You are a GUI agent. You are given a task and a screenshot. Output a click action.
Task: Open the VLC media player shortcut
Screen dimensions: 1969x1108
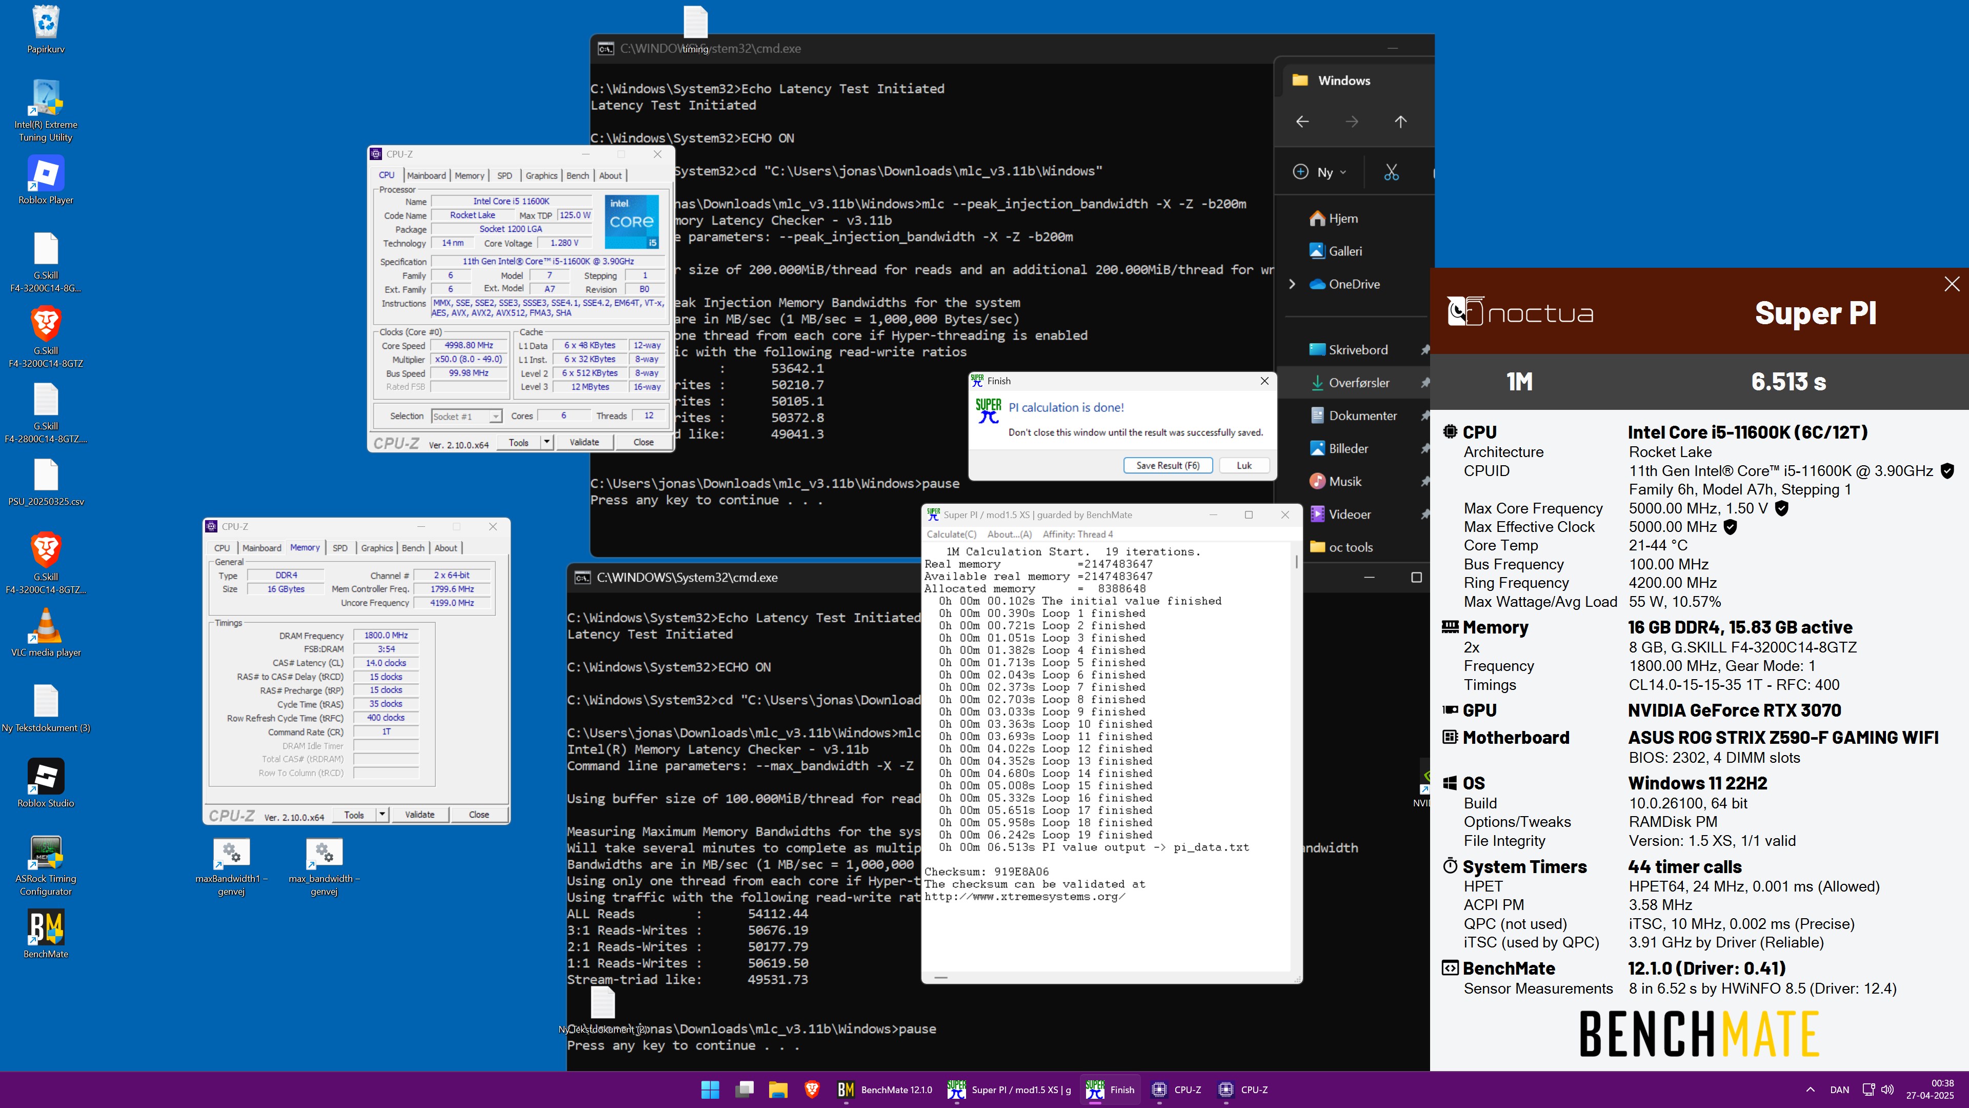coord(46,632)
